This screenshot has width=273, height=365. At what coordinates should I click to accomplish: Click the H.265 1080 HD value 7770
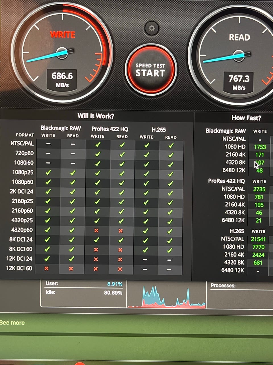(258, 247)
